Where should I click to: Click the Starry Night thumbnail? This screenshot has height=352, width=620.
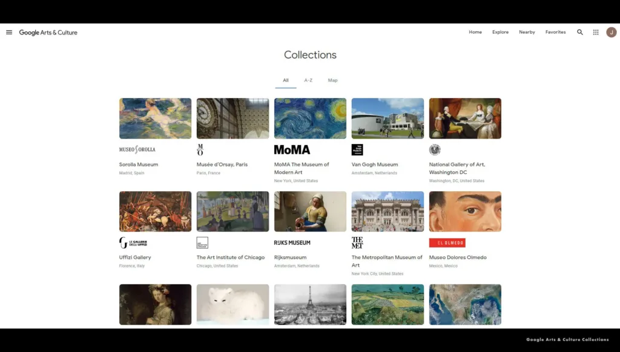pos(310,119)
